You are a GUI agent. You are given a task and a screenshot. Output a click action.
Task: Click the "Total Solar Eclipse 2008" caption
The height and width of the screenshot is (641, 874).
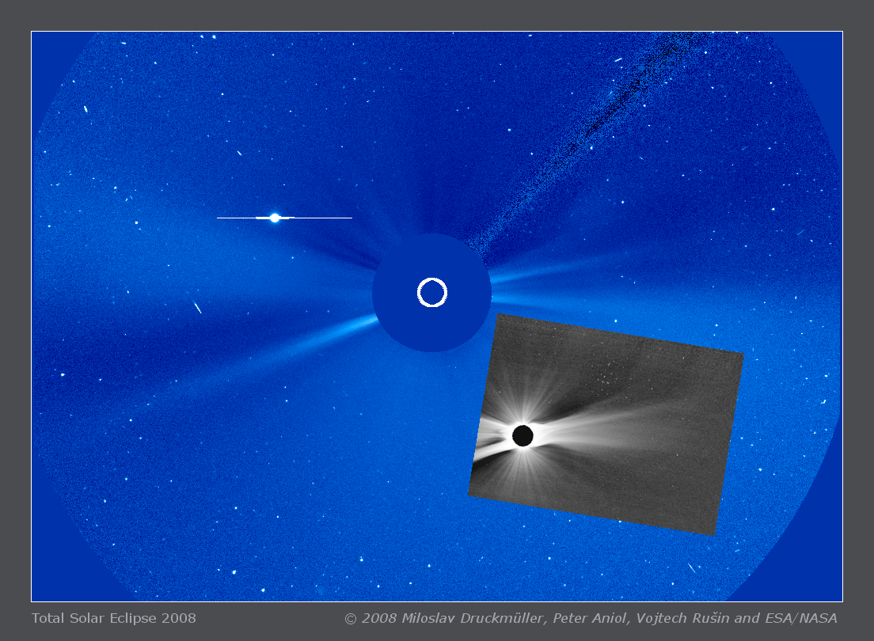pos(113,618)
